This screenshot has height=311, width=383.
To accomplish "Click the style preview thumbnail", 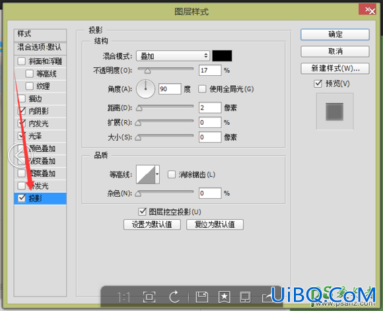I will point(335,112).
